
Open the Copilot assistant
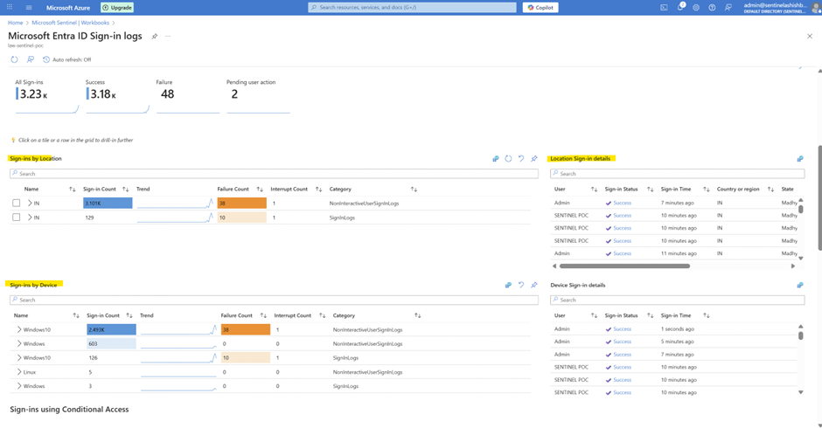540,7
